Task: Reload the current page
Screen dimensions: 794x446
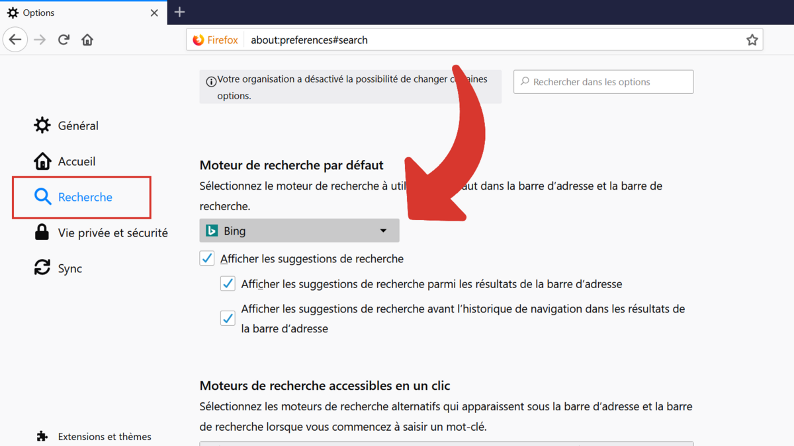Action: tap(63, 39)
